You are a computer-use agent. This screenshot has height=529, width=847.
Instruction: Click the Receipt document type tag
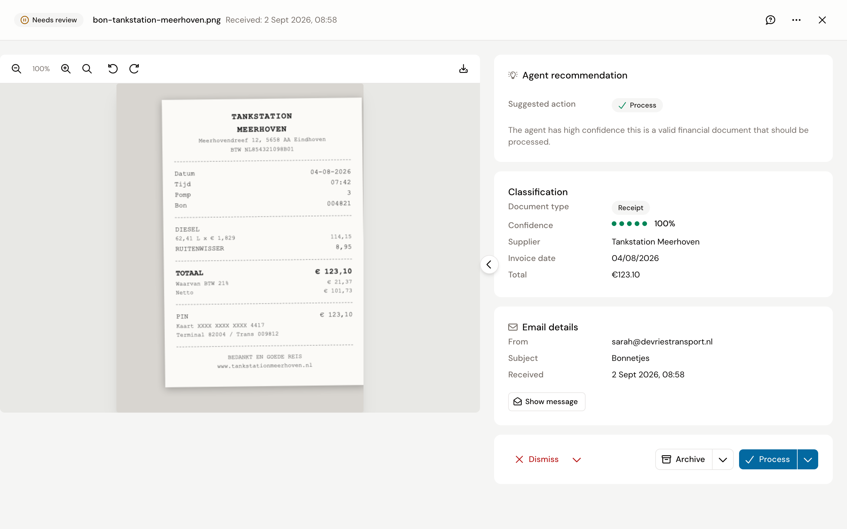630,208
